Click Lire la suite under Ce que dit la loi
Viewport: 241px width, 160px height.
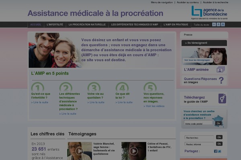[x=124, y=102]
